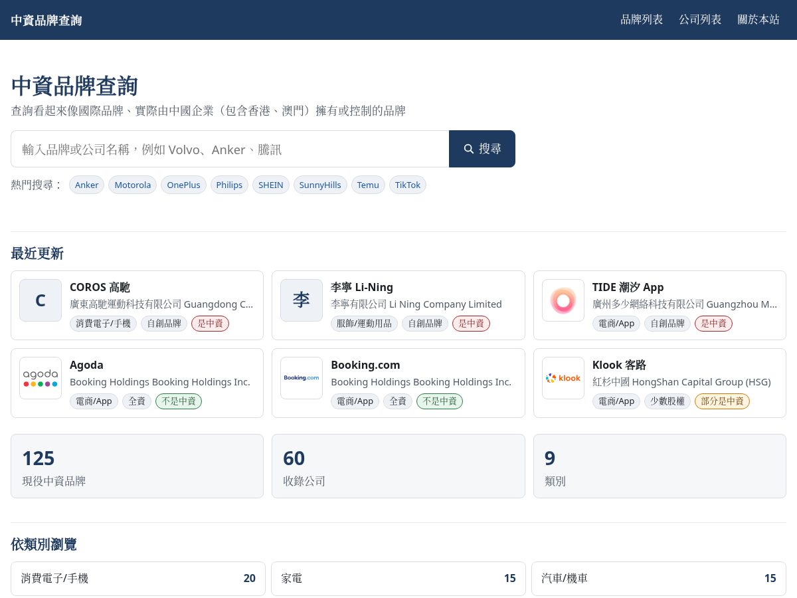
Task: Click Booking Holdings text under Booking.com
Action: [421, 382]
